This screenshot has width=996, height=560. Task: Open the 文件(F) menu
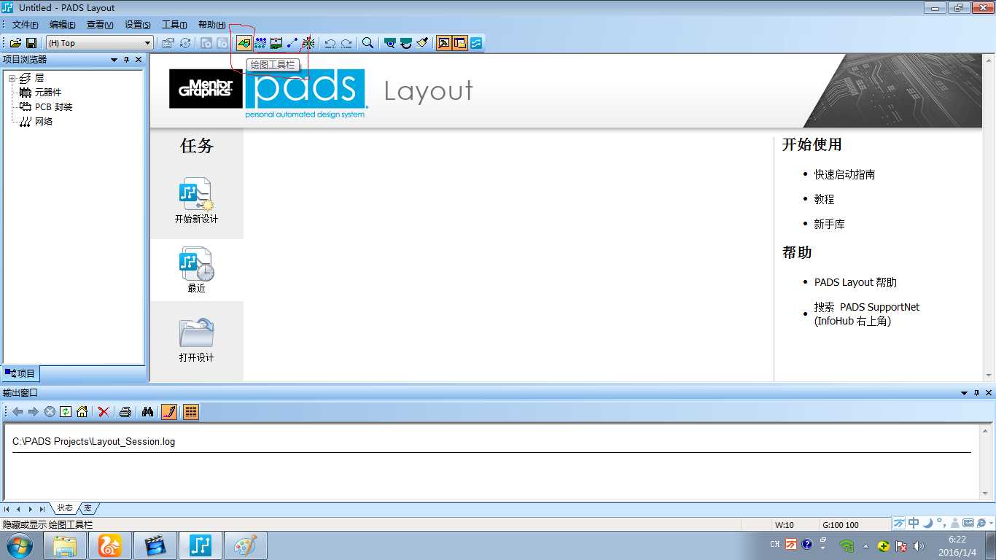[25, 25]
